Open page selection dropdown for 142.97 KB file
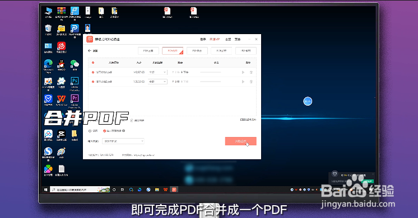418x218 pixels. 157,72
